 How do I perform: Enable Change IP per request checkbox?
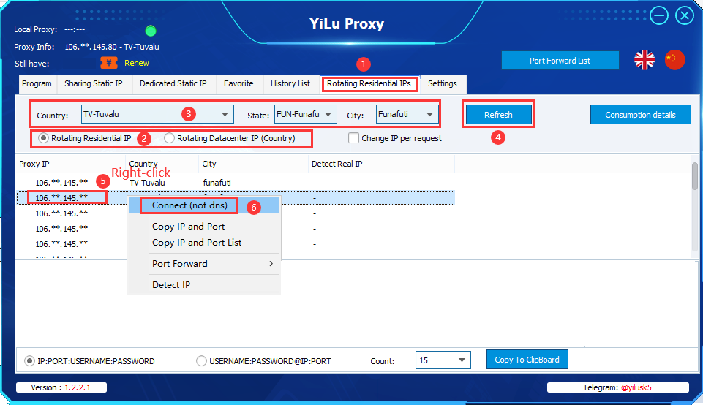click(x=354, y=137)
